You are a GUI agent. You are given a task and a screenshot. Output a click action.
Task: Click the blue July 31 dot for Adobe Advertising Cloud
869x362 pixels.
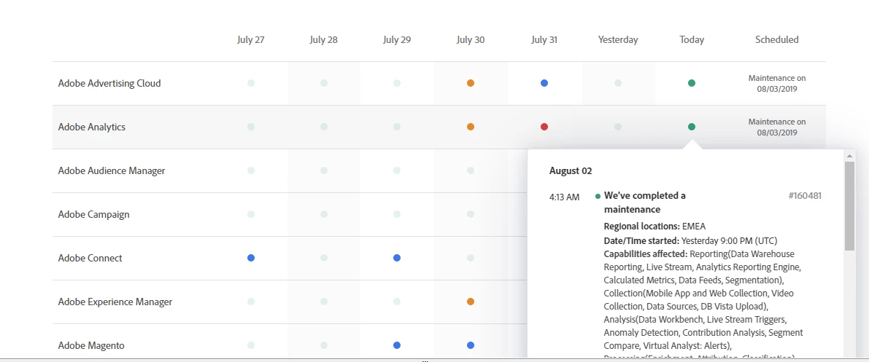544,83
